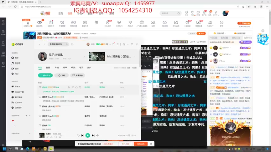Click the green 播放全部 button
The image size is (271, 152).
click(x=45, y=75)
